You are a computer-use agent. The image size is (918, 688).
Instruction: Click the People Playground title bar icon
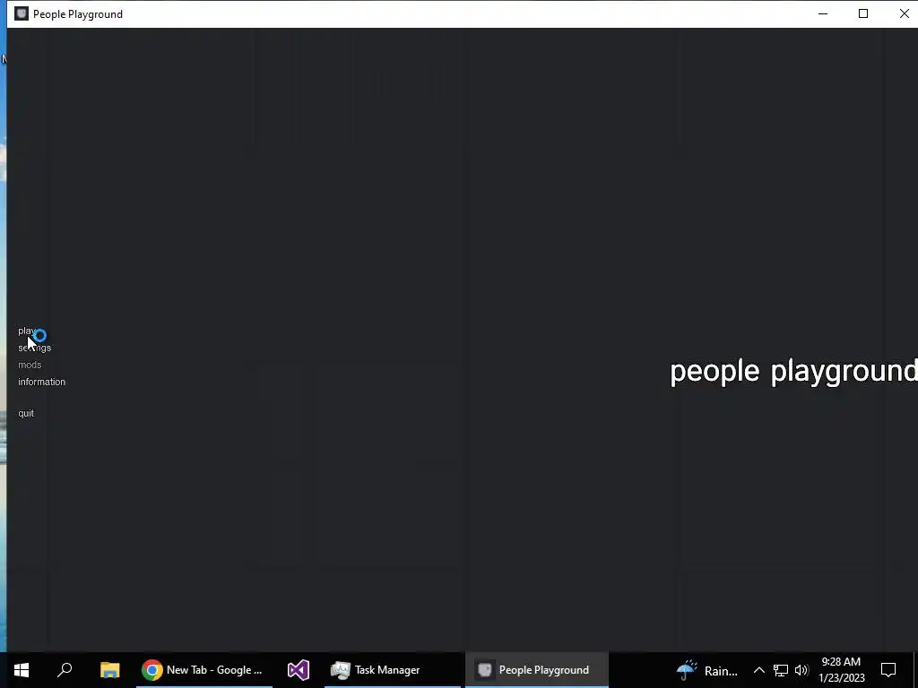coord(22,13)
